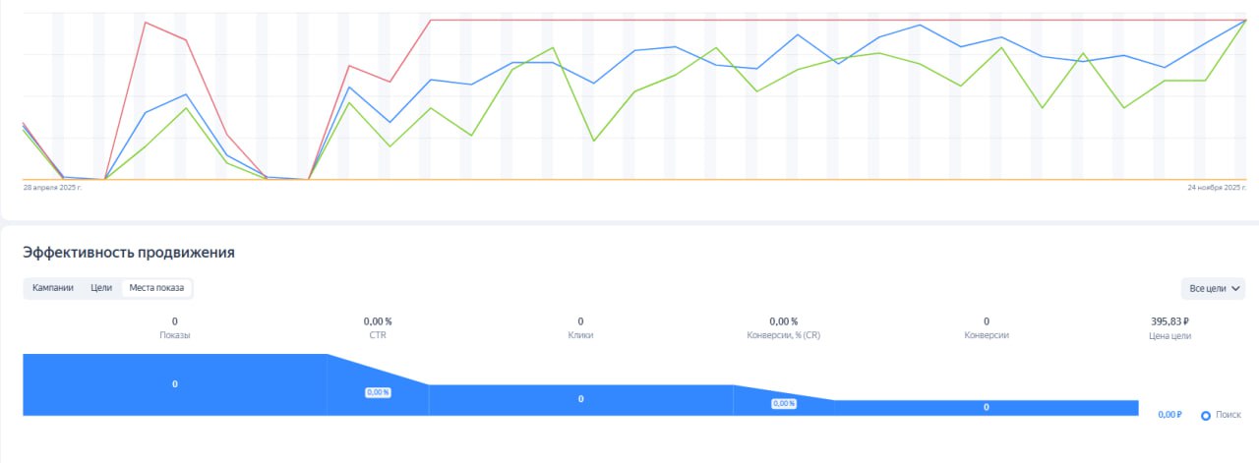Select the Места показа tab
Image resolution: width=1259 pixels, height=463 pixels.
pyautogui.click(x=157, y=288)
